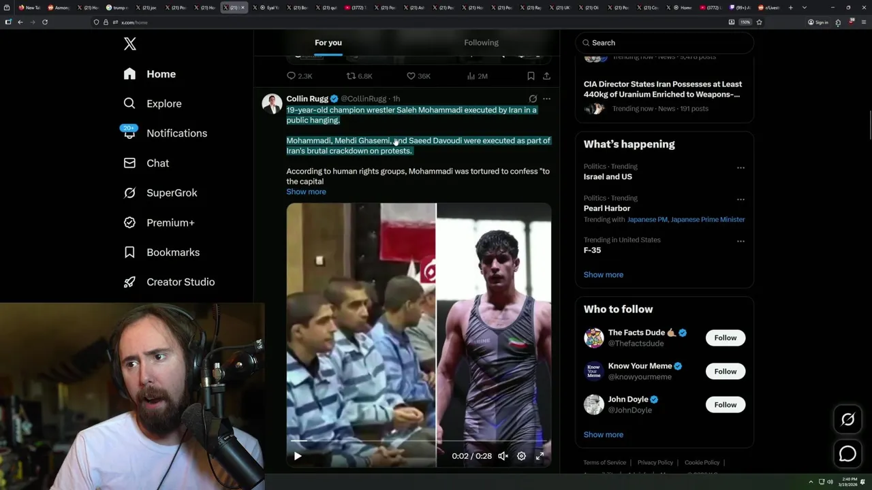Go back in the browser
This screenshot has width=872, height=490.
point(20,22)
